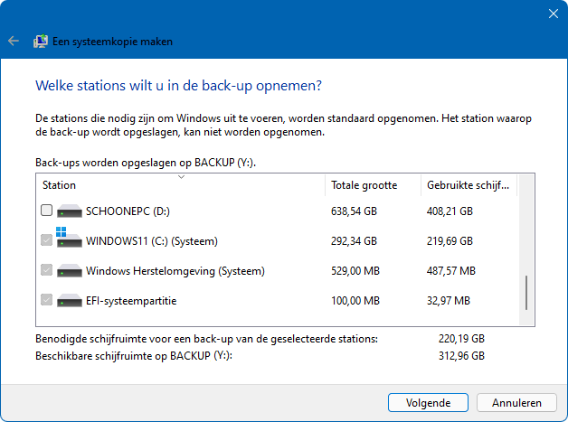Click the WINDOWS11 (C:) drive icon
Viewport: 568px width, 422px height.
point(70,238)
